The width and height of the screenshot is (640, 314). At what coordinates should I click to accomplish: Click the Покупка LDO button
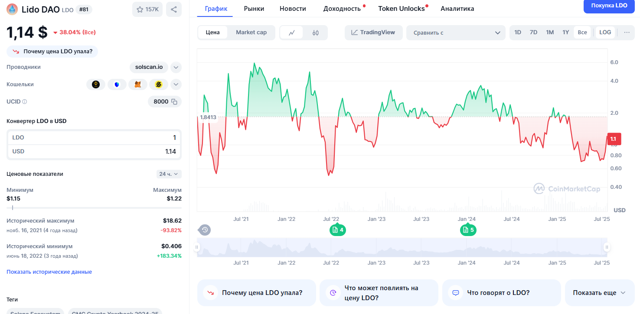pyautogui.click(x=609, y=6)
